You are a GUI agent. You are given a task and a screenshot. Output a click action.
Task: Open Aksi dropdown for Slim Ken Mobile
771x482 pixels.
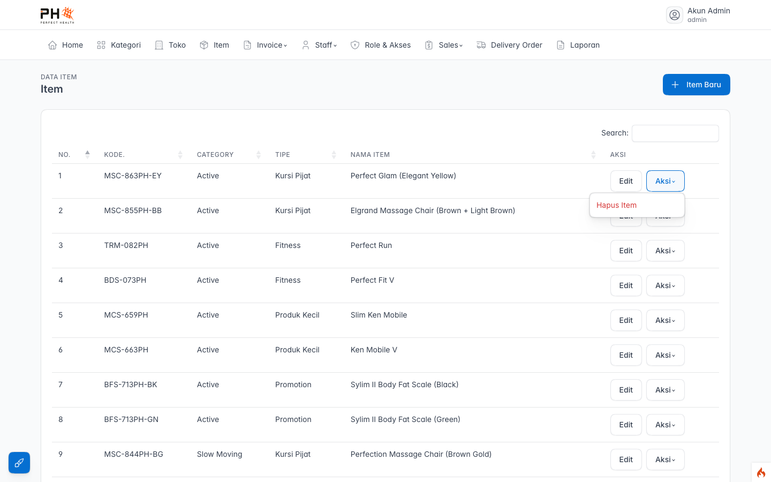click(666, 320)
